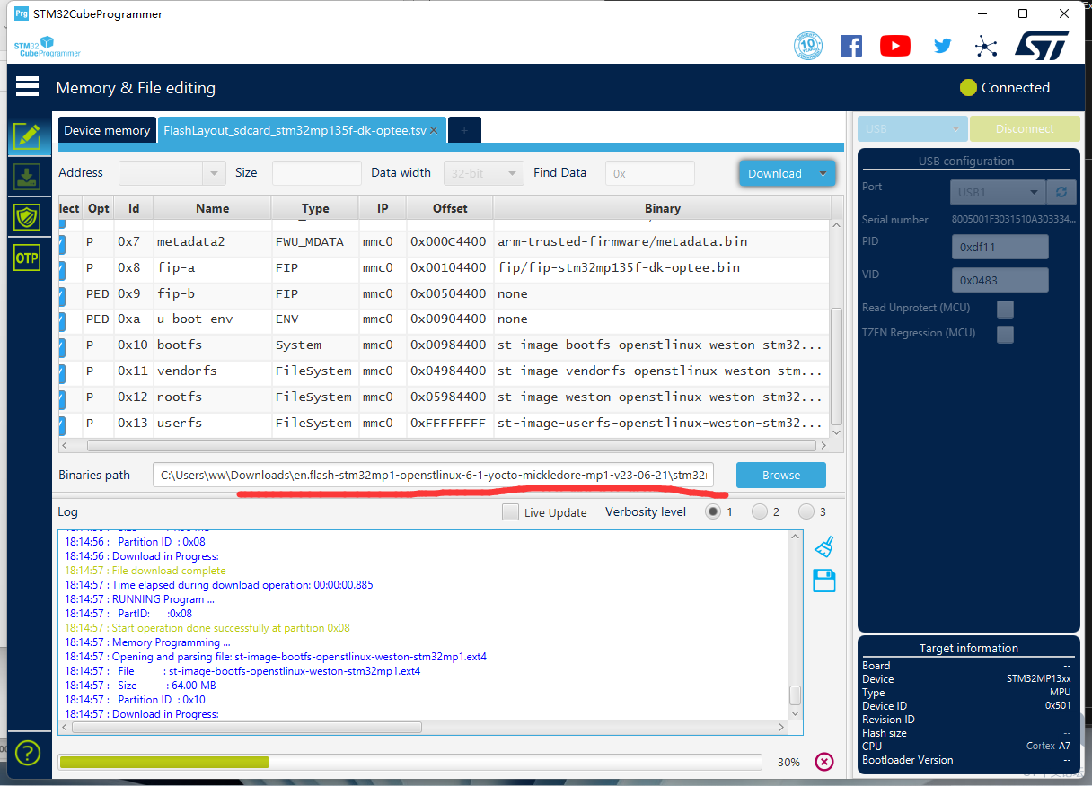1092x786 pixels.
Task: Click the 10 years anniversary badge icon
Action: [808, 46]
